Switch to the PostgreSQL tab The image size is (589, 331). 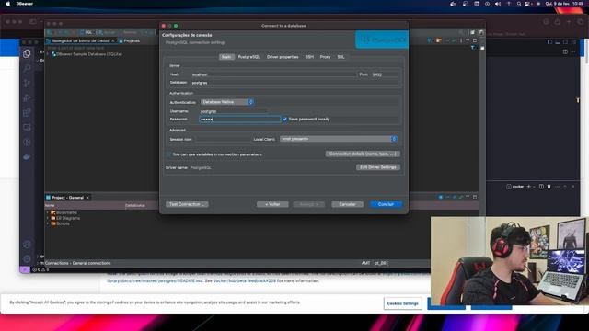click(x=248, y=57)
